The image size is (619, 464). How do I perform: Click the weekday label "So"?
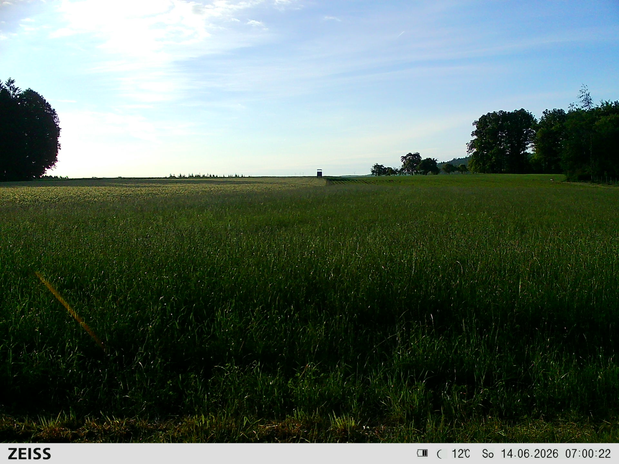(488, 454)
